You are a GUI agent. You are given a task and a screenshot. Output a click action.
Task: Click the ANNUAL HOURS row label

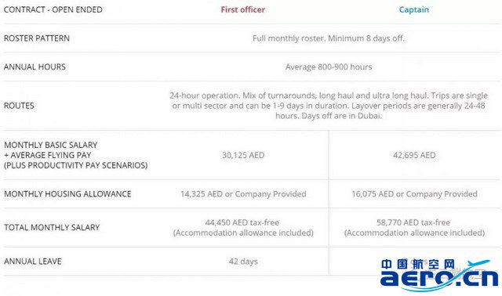pyautogui.click(x=35, y=67)
